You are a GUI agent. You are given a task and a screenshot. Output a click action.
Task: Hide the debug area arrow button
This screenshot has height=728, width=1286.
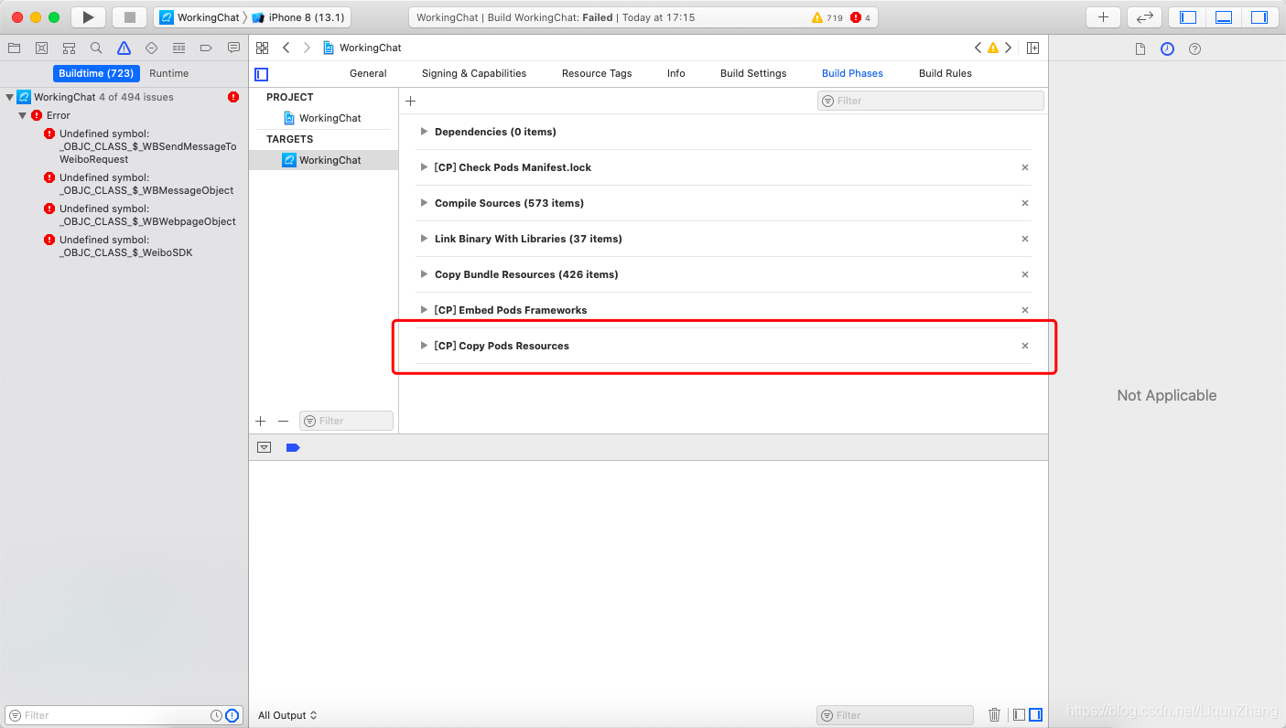(265, 447)
